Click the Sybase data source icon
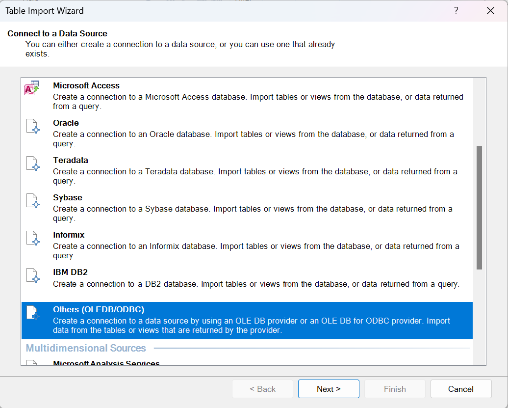The height and width of the screenshot is (408, 508). point(33,201)
